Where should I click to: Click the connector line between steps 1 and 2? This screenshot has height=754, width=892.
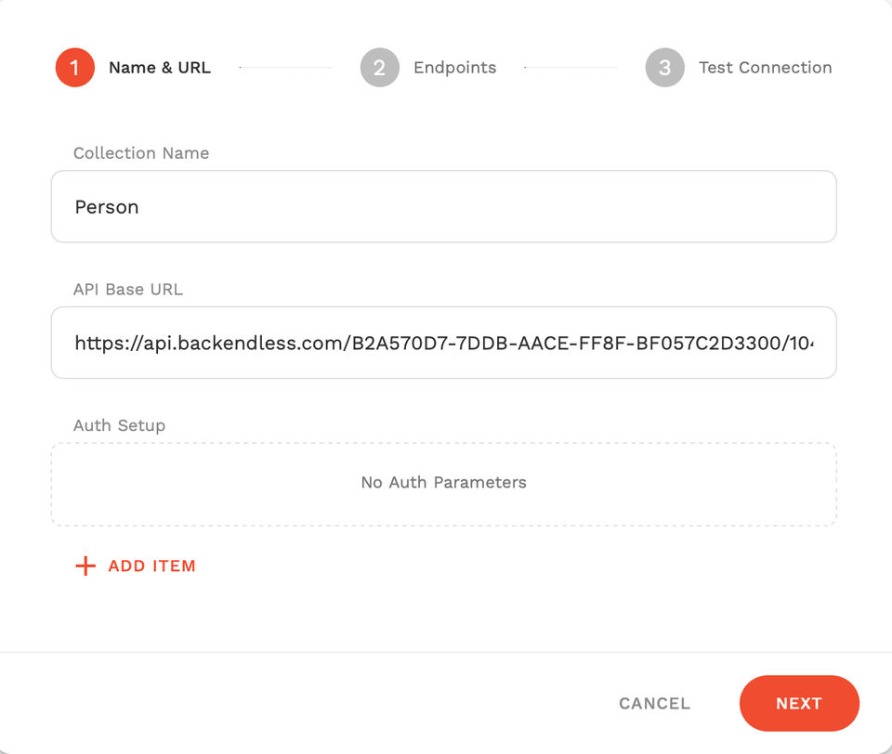point(285,68)
